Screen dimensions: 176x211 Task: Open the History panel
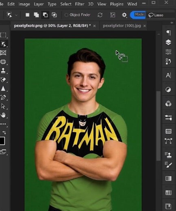(168, 61)
